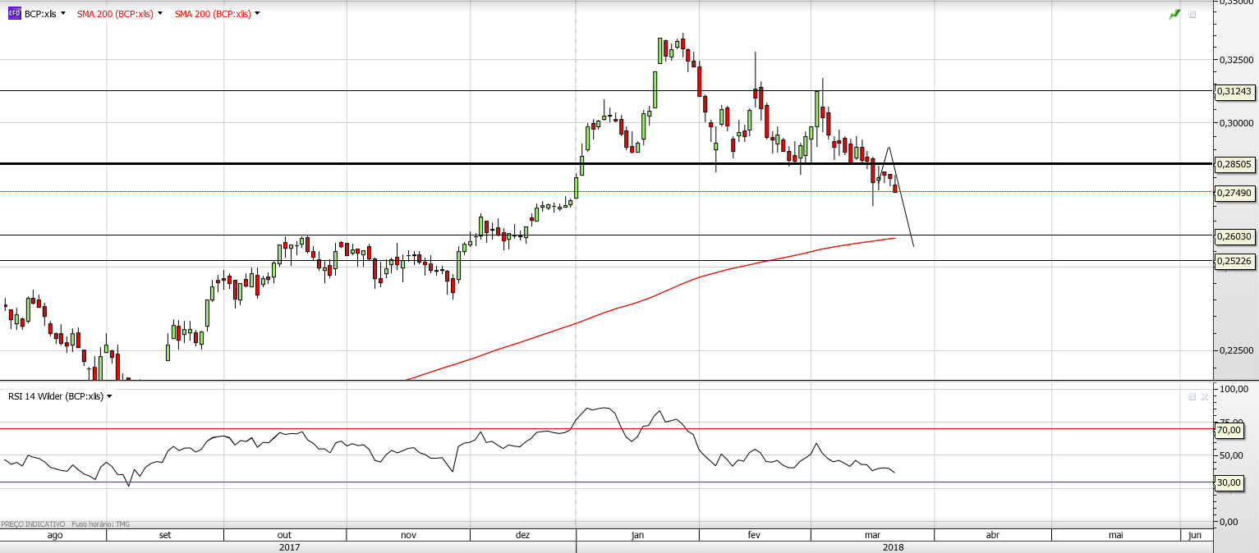This screenshot has height=553, width=1259.
Task: Open the BCP:xlis instrument dropdown
Action: point(63,14)
